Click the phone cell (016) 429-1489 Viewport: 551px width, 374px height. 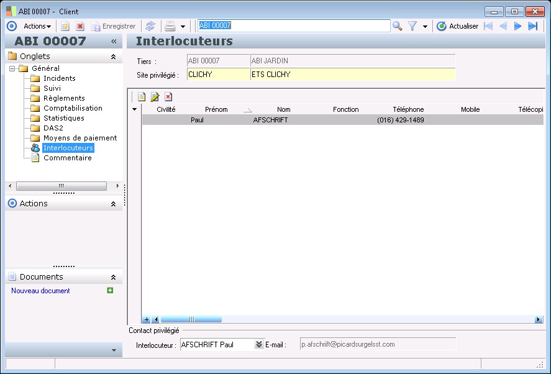(x=400, y=120)
